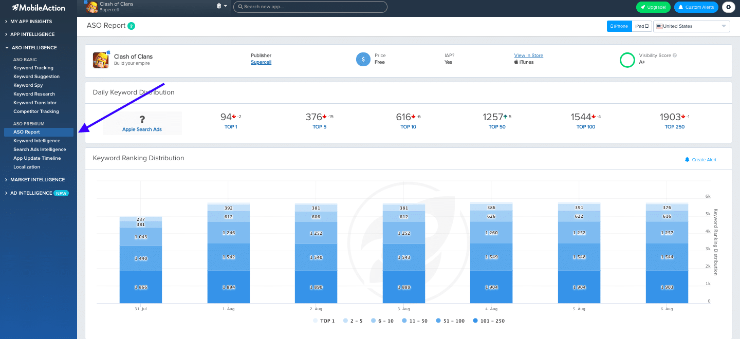740x339 pixels.
Task: Click the Daily Keyword Distribution heading
Action: click(x=134, y=92)
